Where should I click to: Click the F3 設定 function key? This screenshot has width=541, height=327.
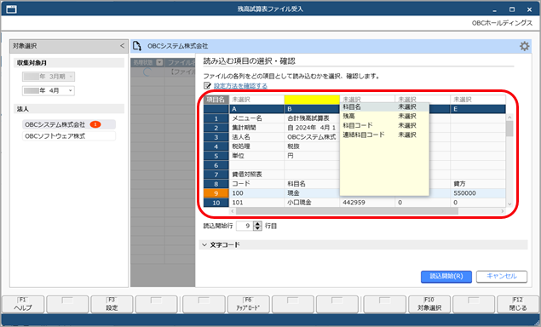(x=112, y=304)
